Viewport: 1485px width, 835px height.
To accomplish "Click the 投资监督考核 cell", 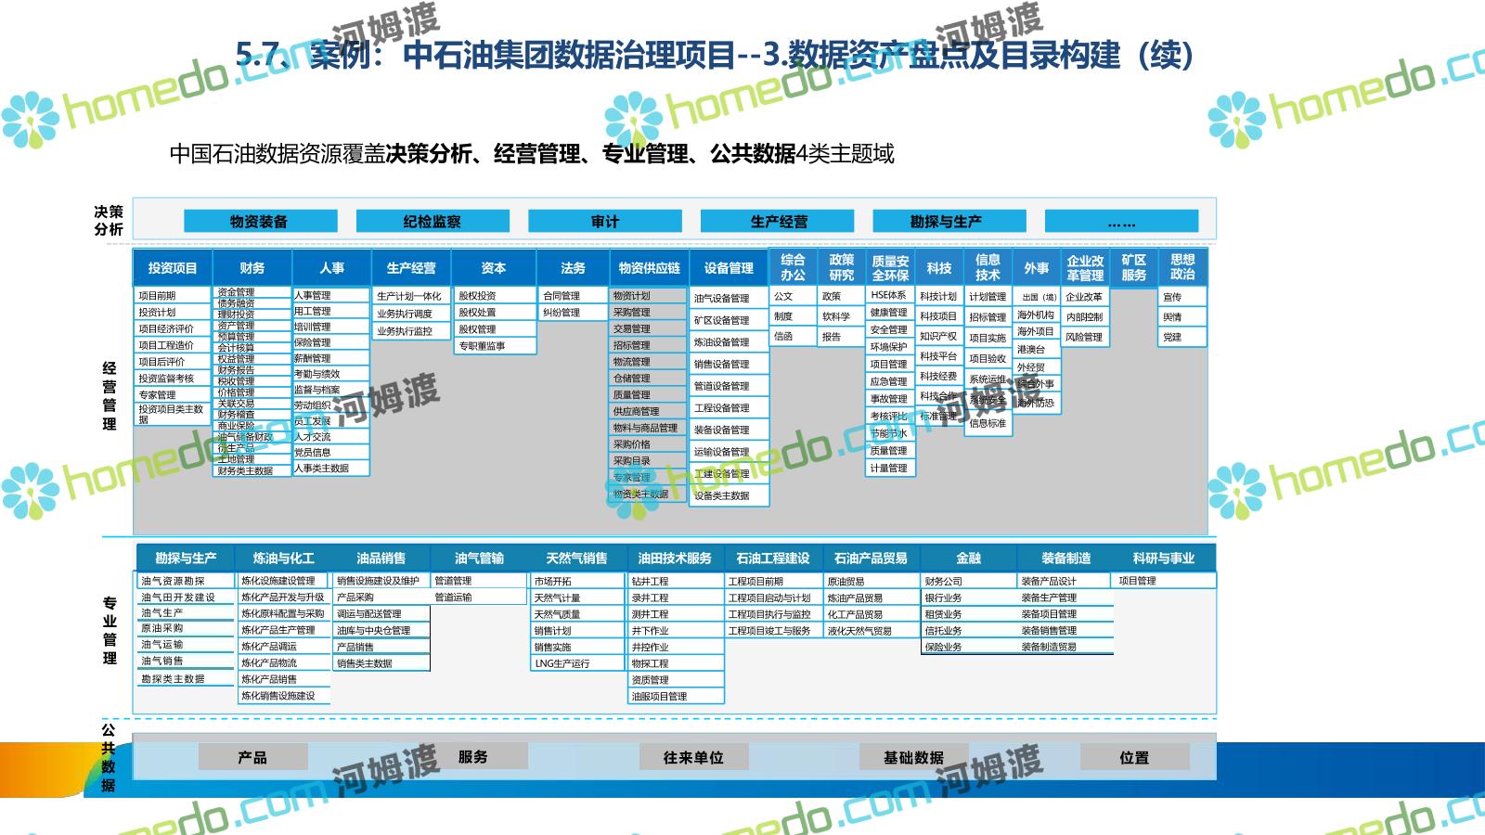I will pos(173,379).
